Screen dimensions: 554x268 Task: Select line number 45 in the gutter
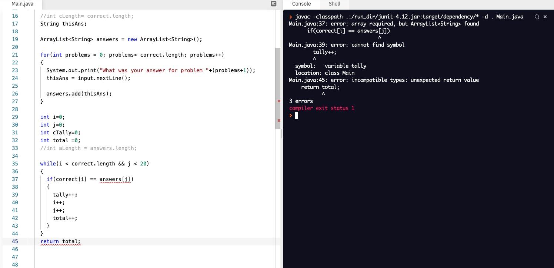[15, 241]
